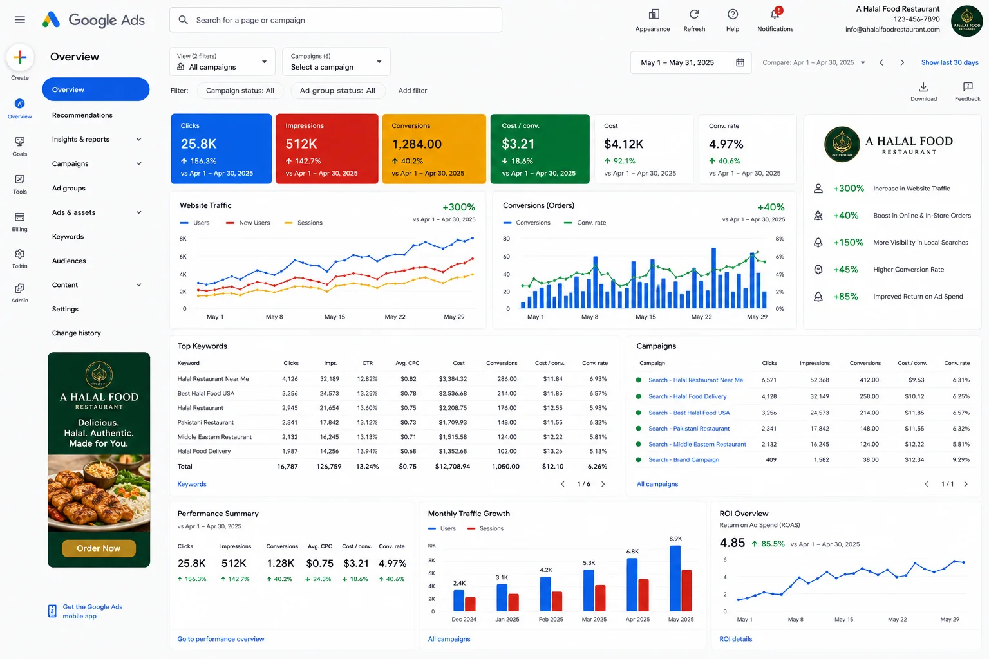Click the Feedback icon
This screenshot has height=659, width=989.
(x=968, y=87)
